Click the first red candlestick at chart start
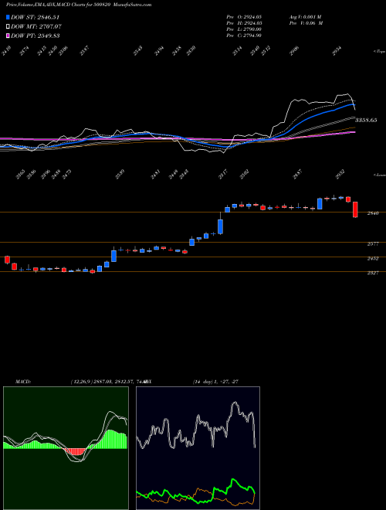Image resolution: width=386 pixels, height=510 pixels. 7,260
